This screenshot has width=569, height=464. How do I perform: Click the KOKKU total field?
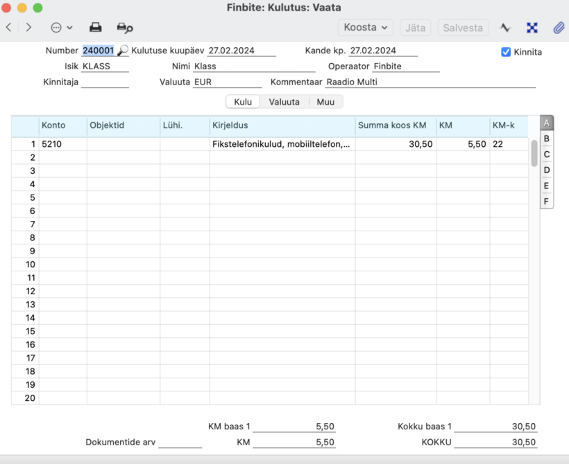point(495,442)
